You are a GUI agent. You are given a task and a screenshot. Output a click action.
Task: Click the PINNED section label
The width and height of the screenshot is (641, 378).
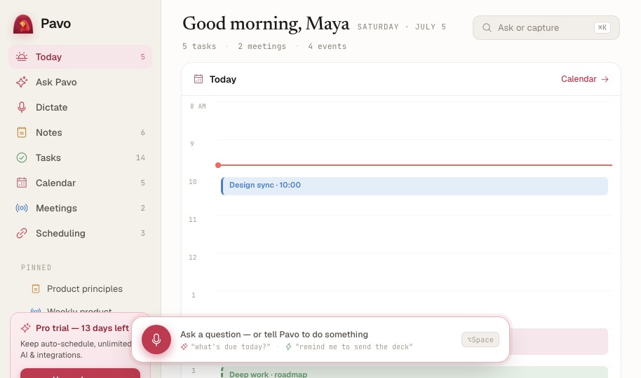click(x=36, y=268)
